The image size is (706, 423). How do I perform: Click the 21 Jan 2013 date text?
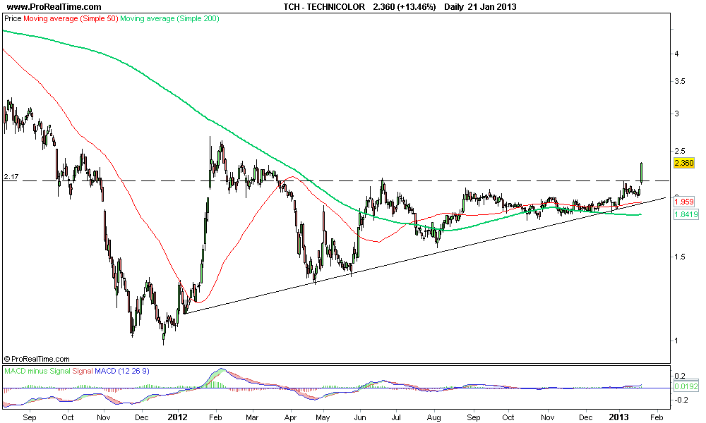(492, 7)
